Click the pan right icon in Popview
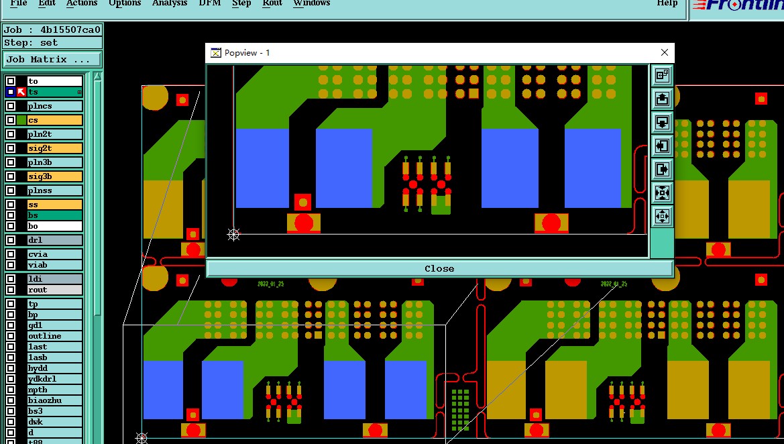784x444 pixels. [662, 170]
